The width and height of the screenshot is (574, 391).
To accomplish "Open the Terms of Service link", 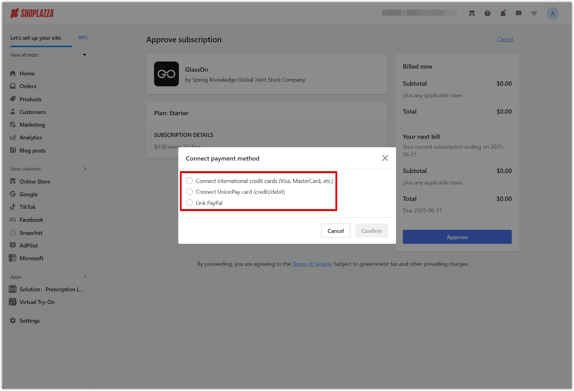I will [311, 264].
